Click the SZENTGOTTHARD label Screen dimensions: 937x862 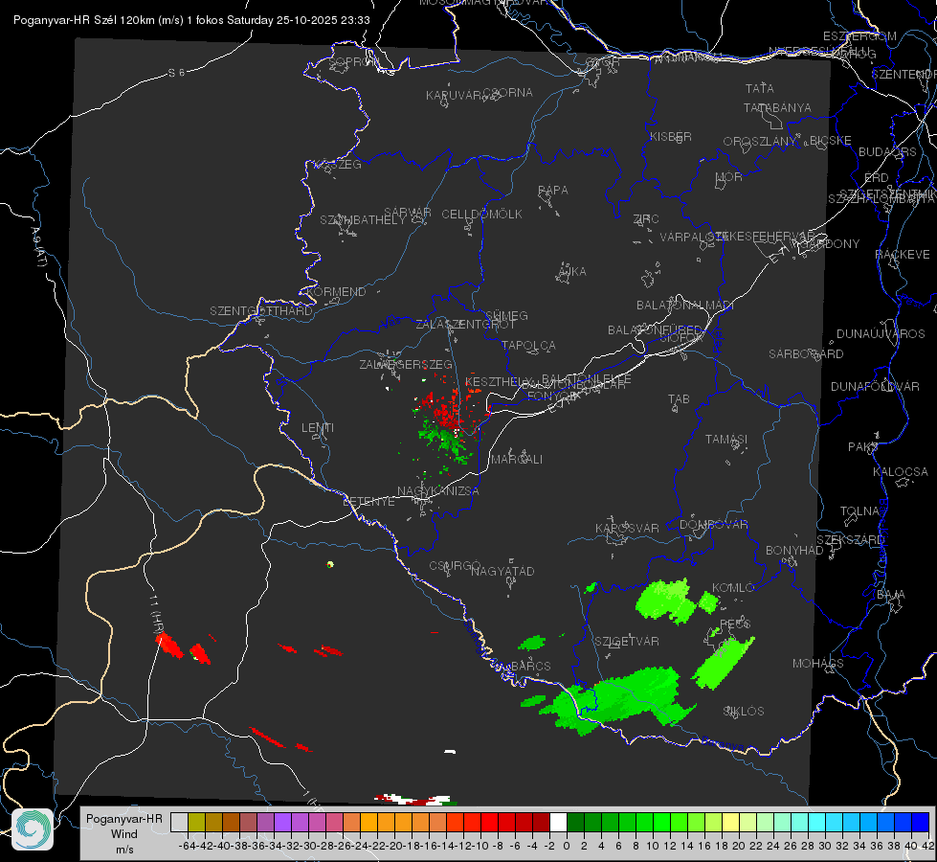(x=261, y=311)
